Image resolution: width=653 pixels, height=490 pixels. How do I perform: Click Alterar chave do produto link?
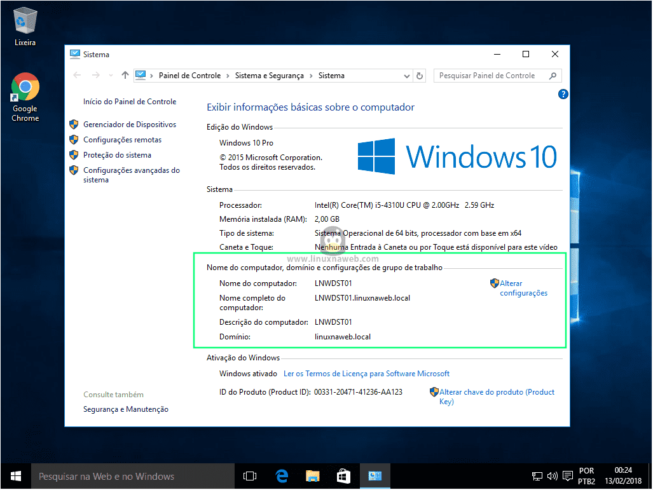497,397
